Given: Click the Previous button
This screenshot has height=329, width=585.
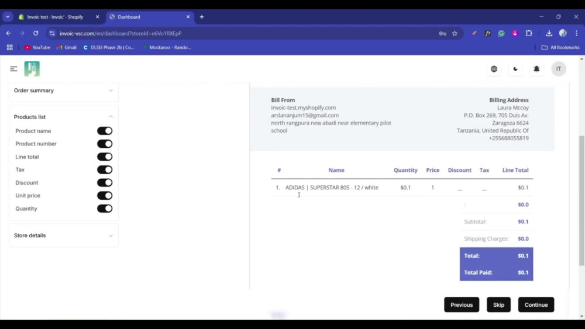Looking at the screenshot, I should [462, 305].
